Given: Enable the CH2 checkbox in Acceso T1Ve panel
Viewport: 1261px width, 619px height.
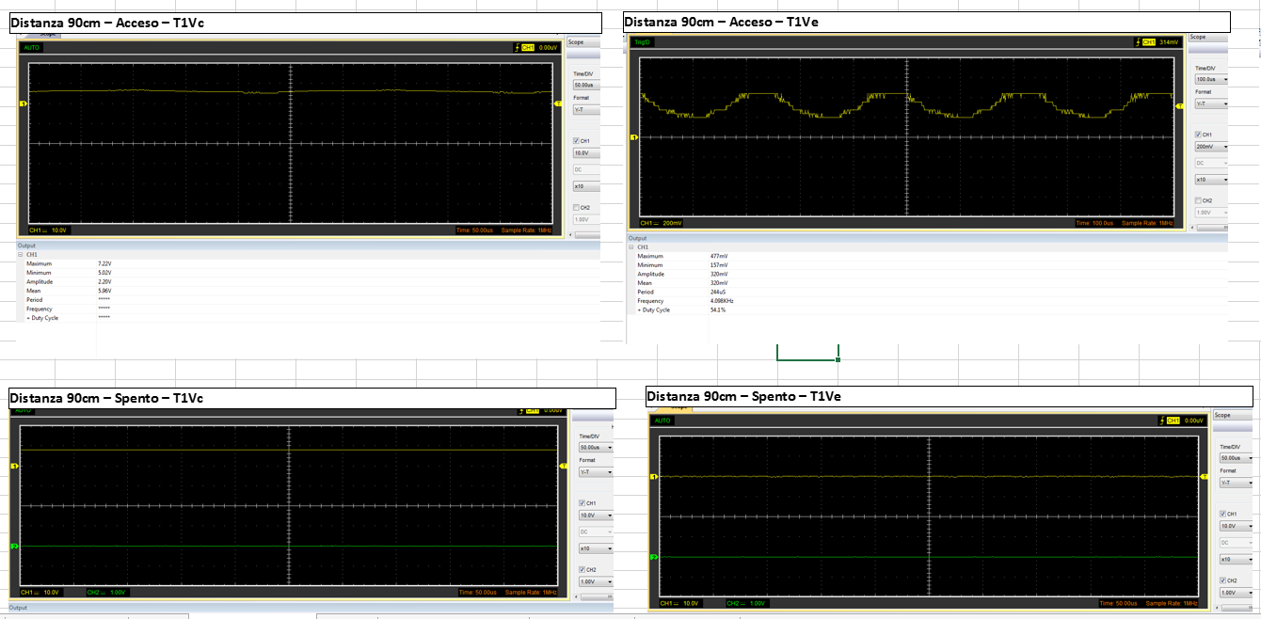Looking at the screenshot, I should click(x=1198, y=200).
